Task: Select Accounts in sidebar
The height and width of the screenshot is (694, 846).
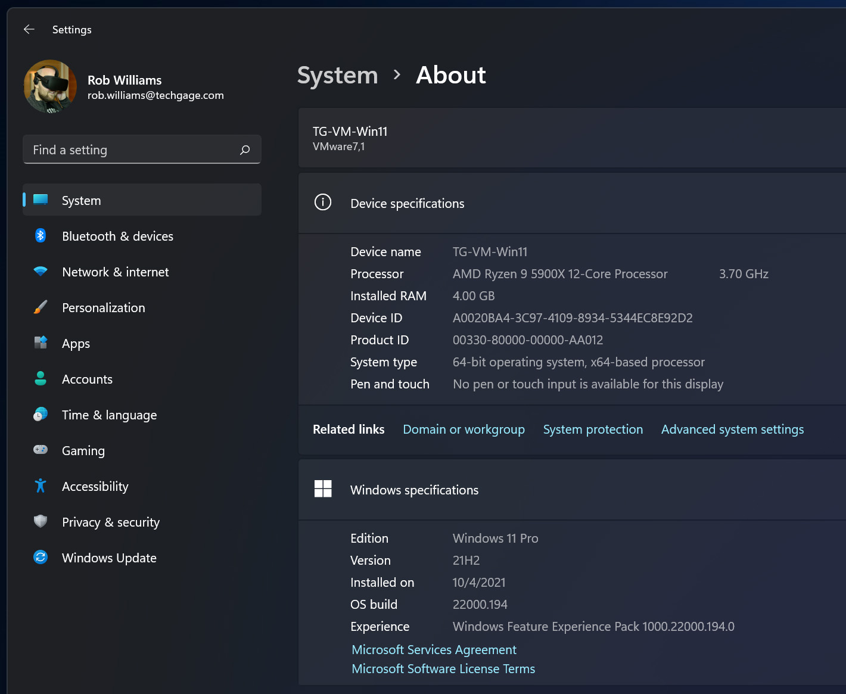Action: pyautogui.click(x=142, y=379)
